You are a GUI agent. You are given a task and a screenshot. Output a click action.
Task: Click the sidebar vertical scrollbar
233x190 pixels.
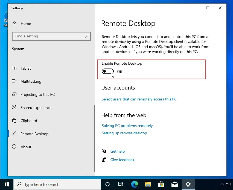tap(94, 138)
